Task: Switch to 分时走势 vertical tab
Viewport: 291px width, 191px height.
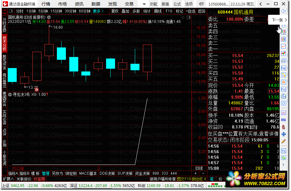Action: [5, 25]
